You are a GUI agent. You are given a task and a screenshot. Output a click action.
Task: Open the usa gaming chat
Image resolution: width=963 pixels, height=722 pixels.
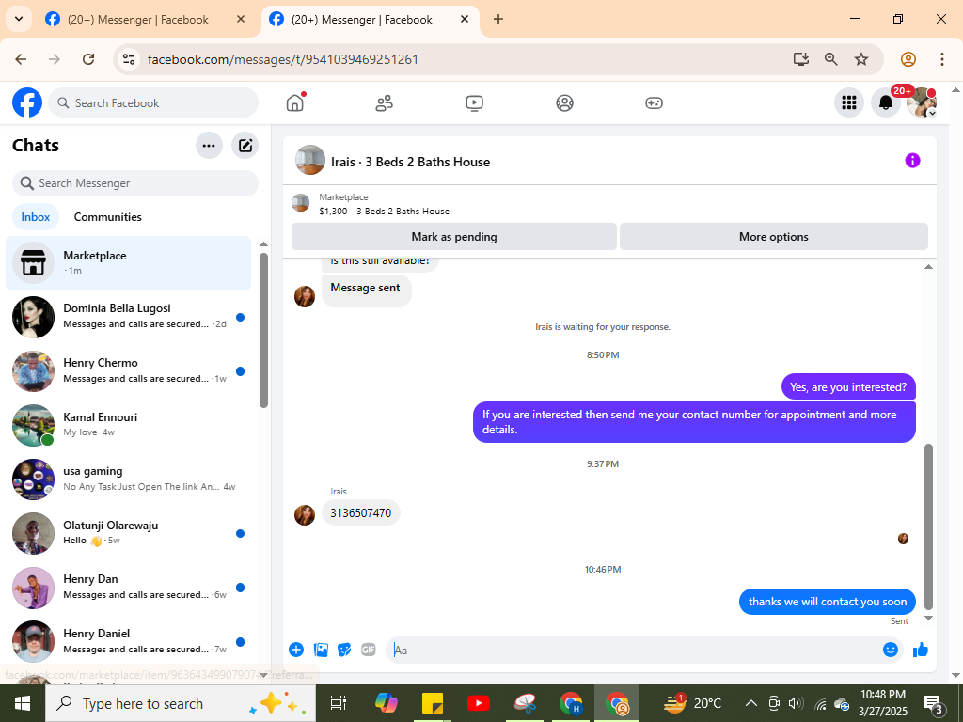[x=128, y=479]
